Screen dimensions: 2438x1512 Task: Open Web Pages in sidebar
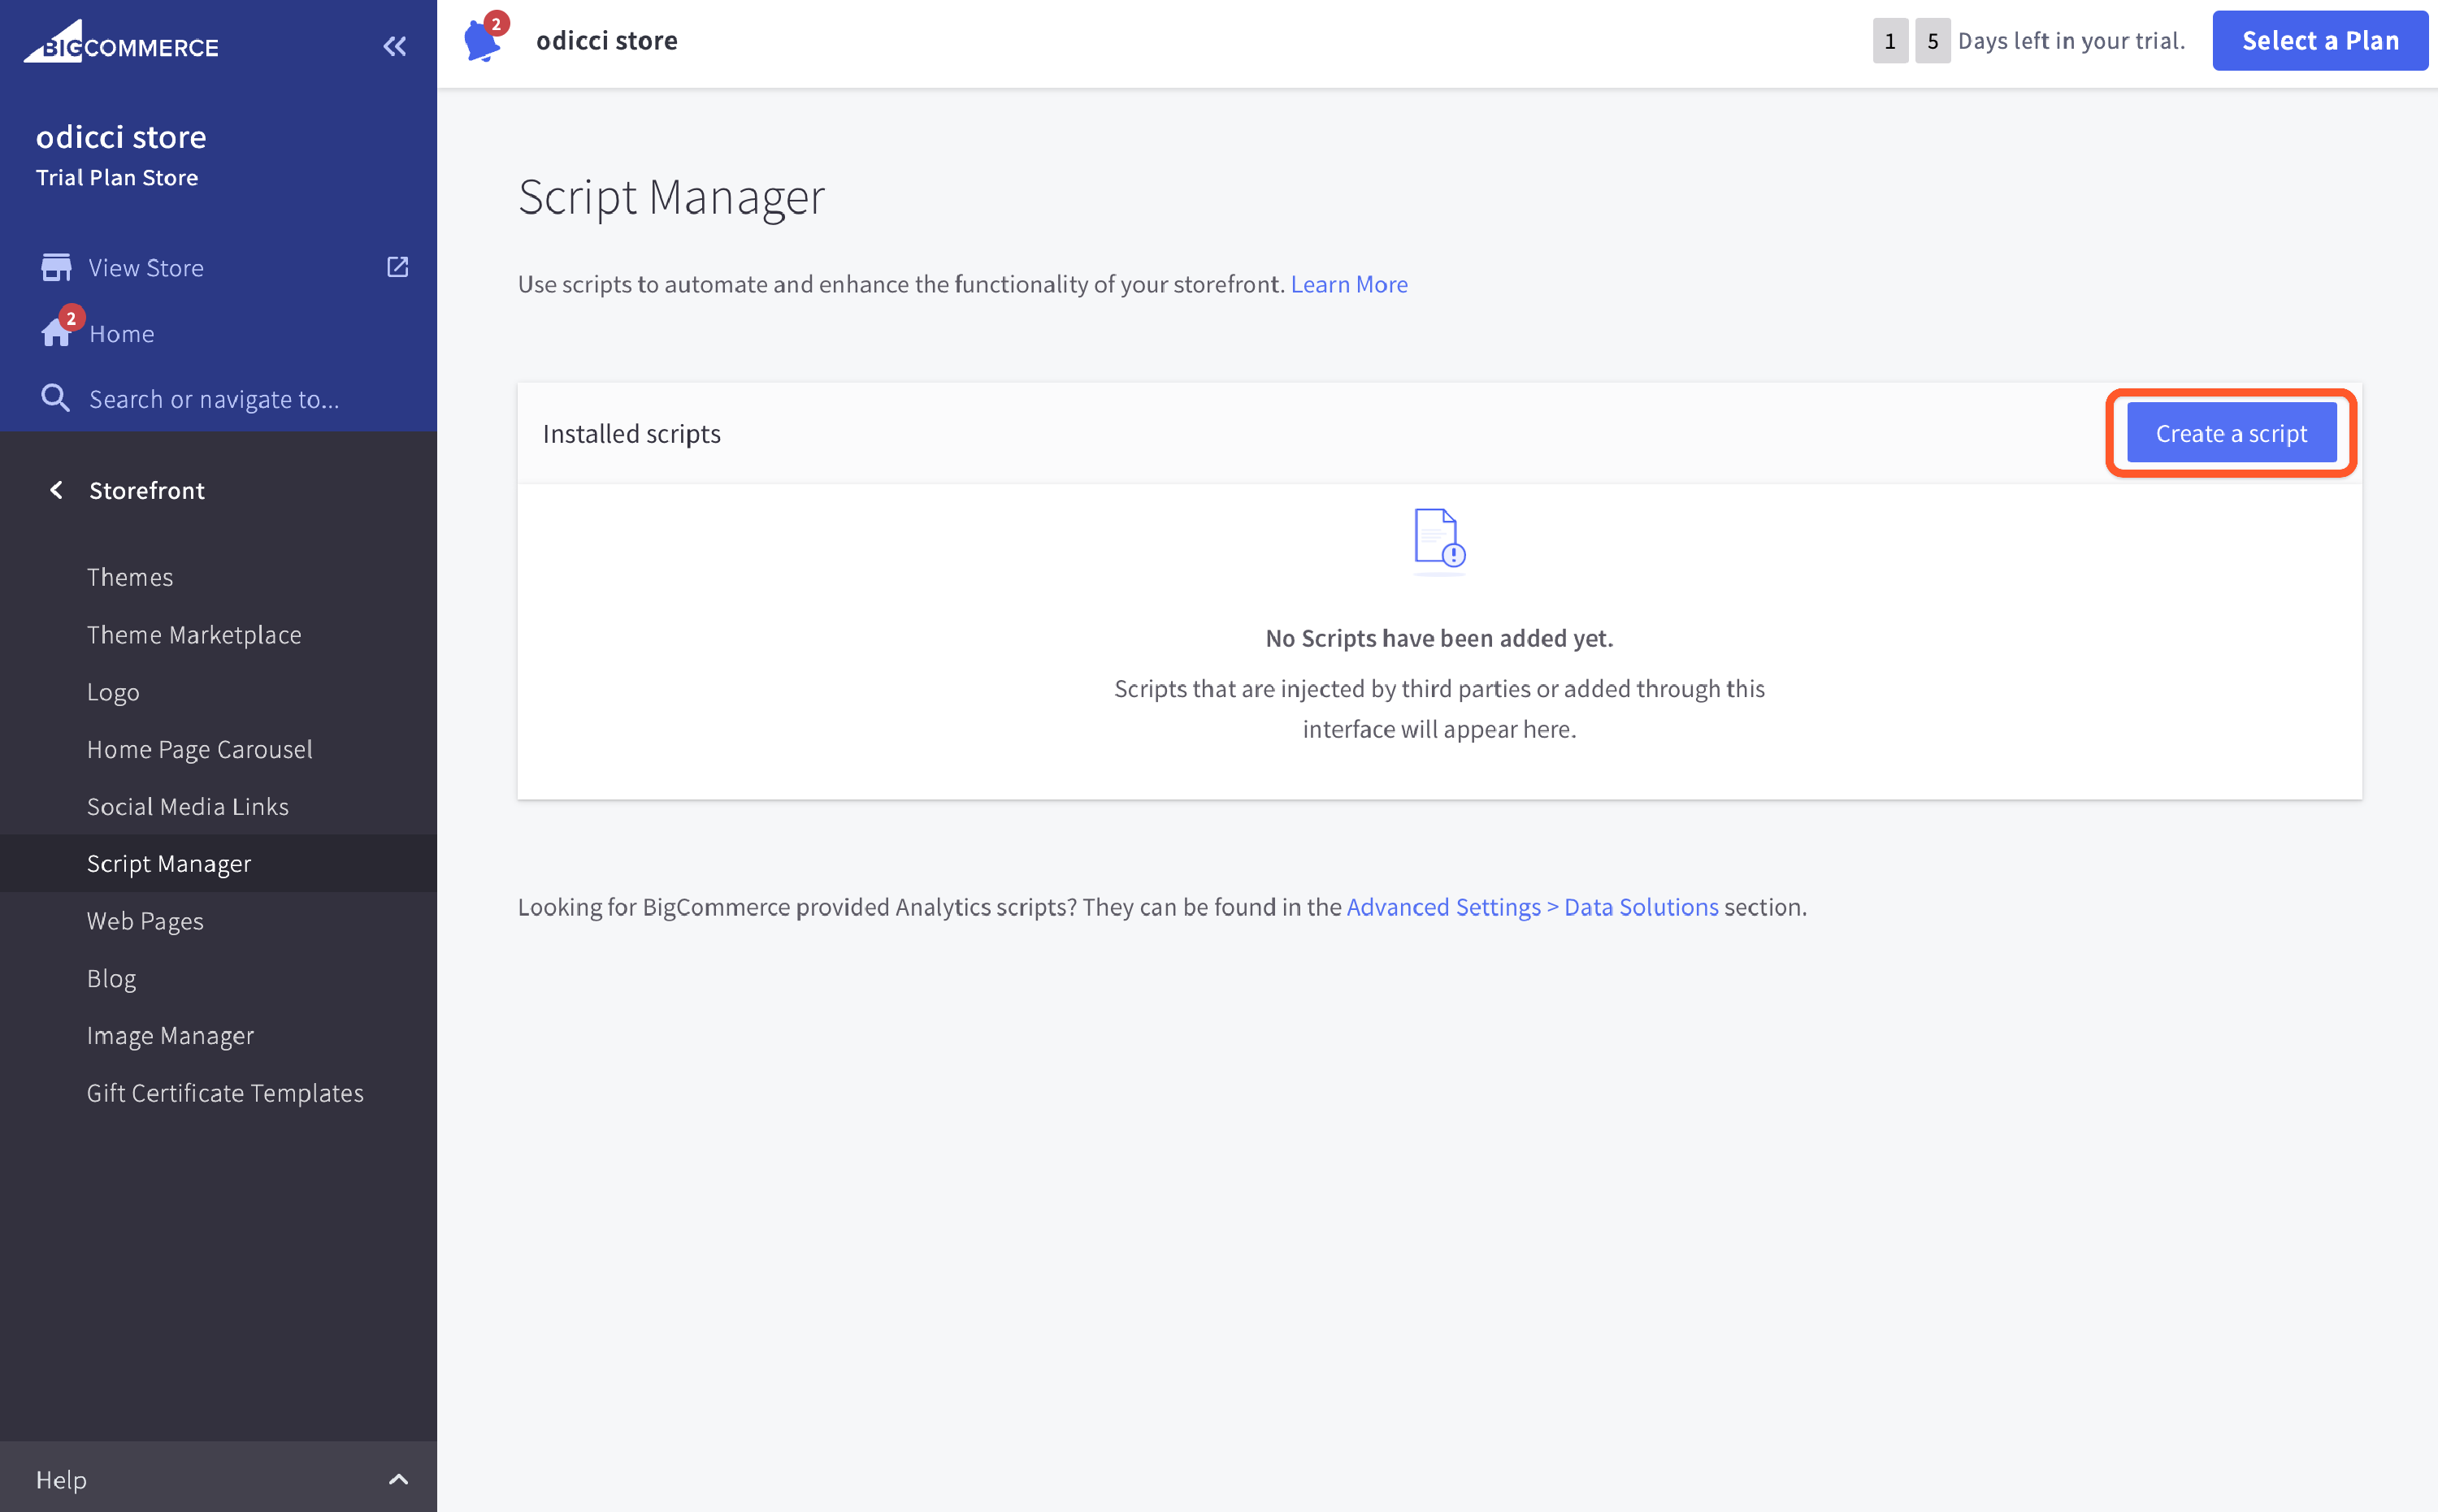(x=145, y=921)
